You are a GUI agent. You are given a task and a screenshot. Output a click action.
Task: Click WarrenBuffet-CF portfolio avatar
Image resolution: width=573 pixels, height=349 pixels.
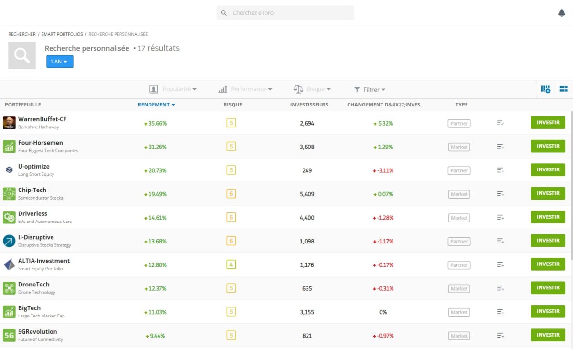point(9,123)
